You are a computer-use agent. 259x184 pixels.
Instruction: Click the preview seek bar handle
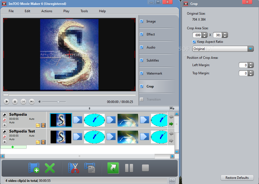pyautogui.click(x=6, y=95)
